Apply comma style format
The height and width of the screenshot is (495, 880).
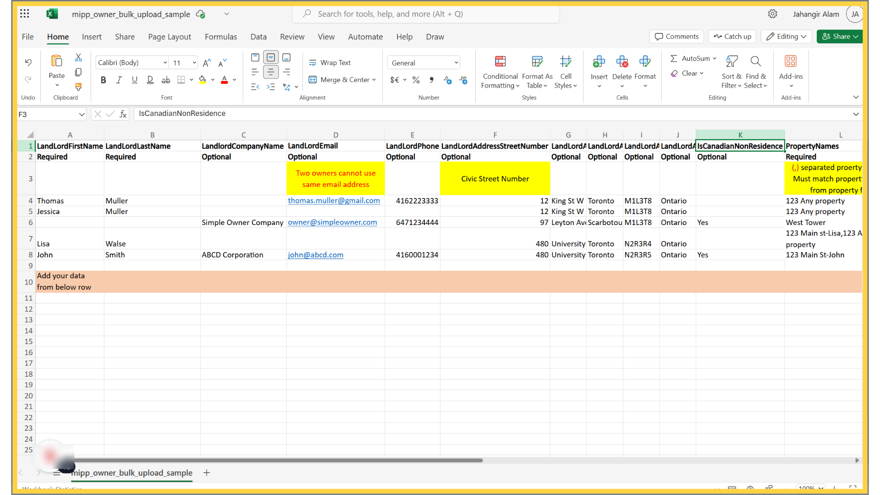[432, 80]
